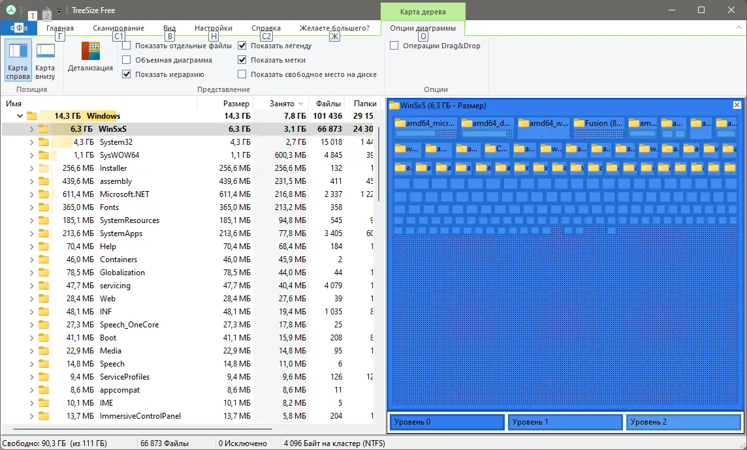Click the amd64_w... folder in the treemap
Screen dimensions: 747x450
coord(543,127)
